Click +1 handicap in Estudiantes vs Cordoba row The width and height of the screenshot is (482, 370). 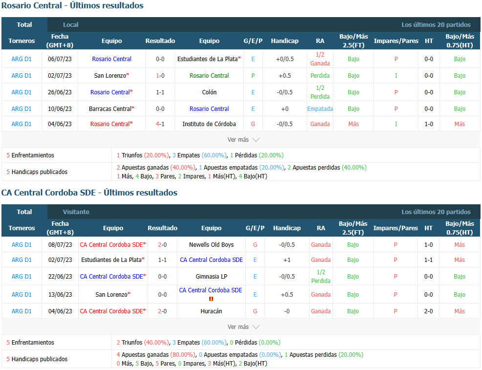(x=287, y=260)
